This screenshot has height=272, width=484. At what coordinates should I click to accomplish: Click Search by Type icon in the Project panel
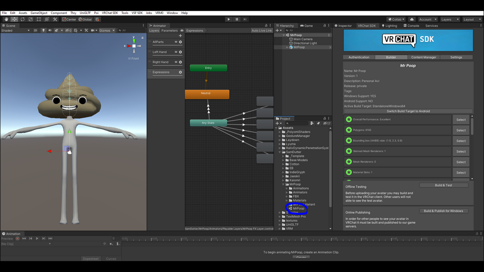(312, 123)
